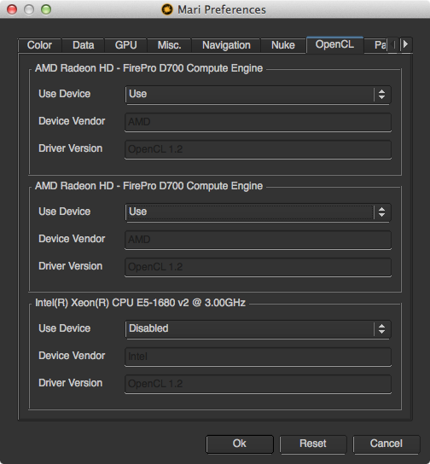
Task: Select the OpenCL tab
Action: [x=334, y=44]
